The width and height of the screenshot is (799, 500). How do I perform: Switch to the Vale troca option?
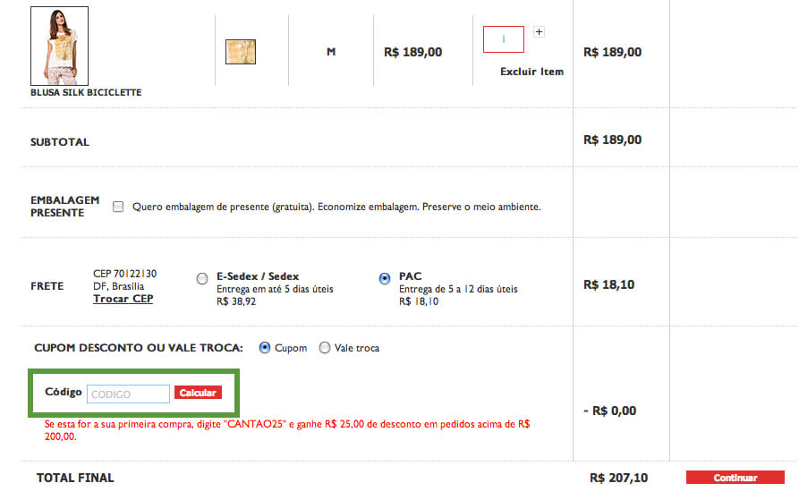pyautogui.click(x=325, y=348)
